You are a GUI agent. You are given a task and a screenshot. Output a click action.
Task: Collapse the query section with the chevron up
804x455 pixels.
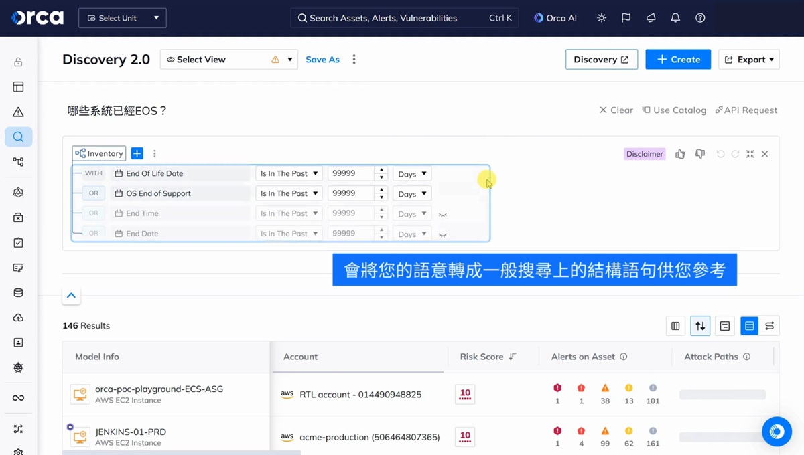pos(71,296)
